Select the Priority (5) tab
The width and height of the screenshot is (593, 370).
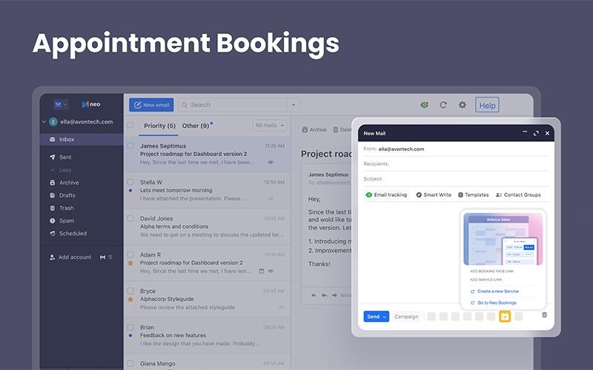tap(159, 126)
